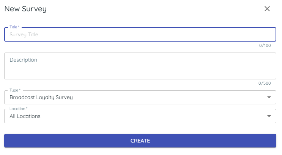
Task: Select the "Survey Title" placeholder text
Action: (x=24, y=34)
